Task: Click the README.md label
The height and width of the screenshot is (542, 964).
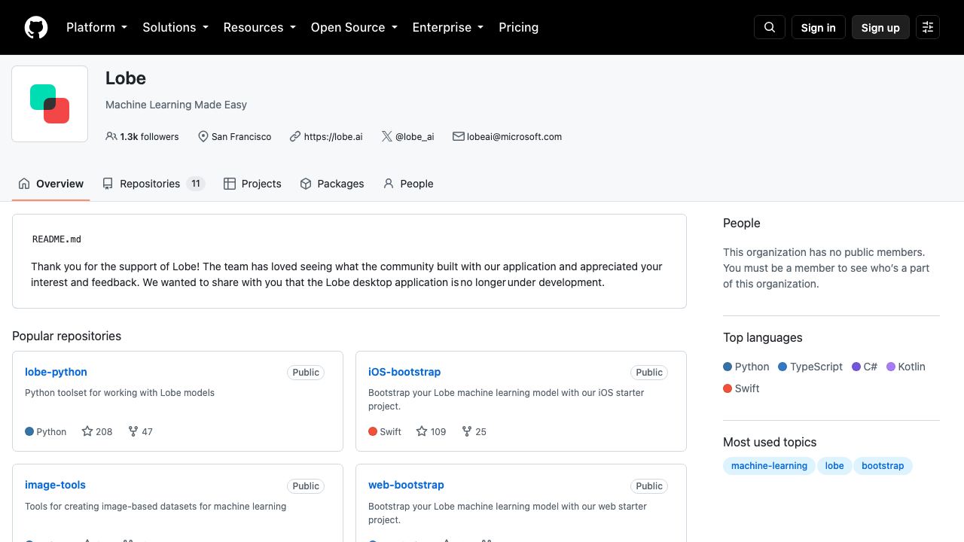Action: click(56, 239)
